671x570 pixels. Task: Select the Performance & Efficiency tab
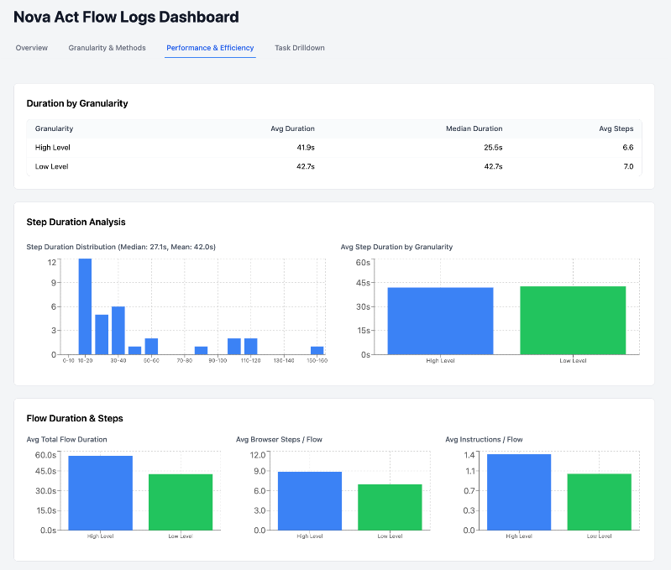210,48
